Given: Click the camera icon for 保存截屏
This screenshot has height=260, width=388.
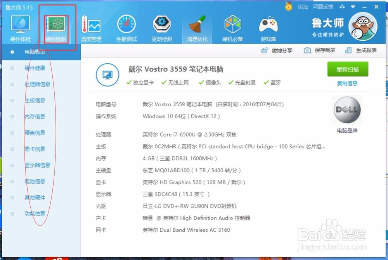Looking at the screenshot, I should point(307,50).
